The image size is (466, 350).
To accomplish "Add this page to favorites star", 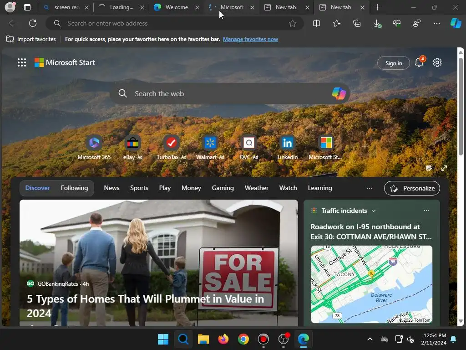I will [x=293, y=23].
